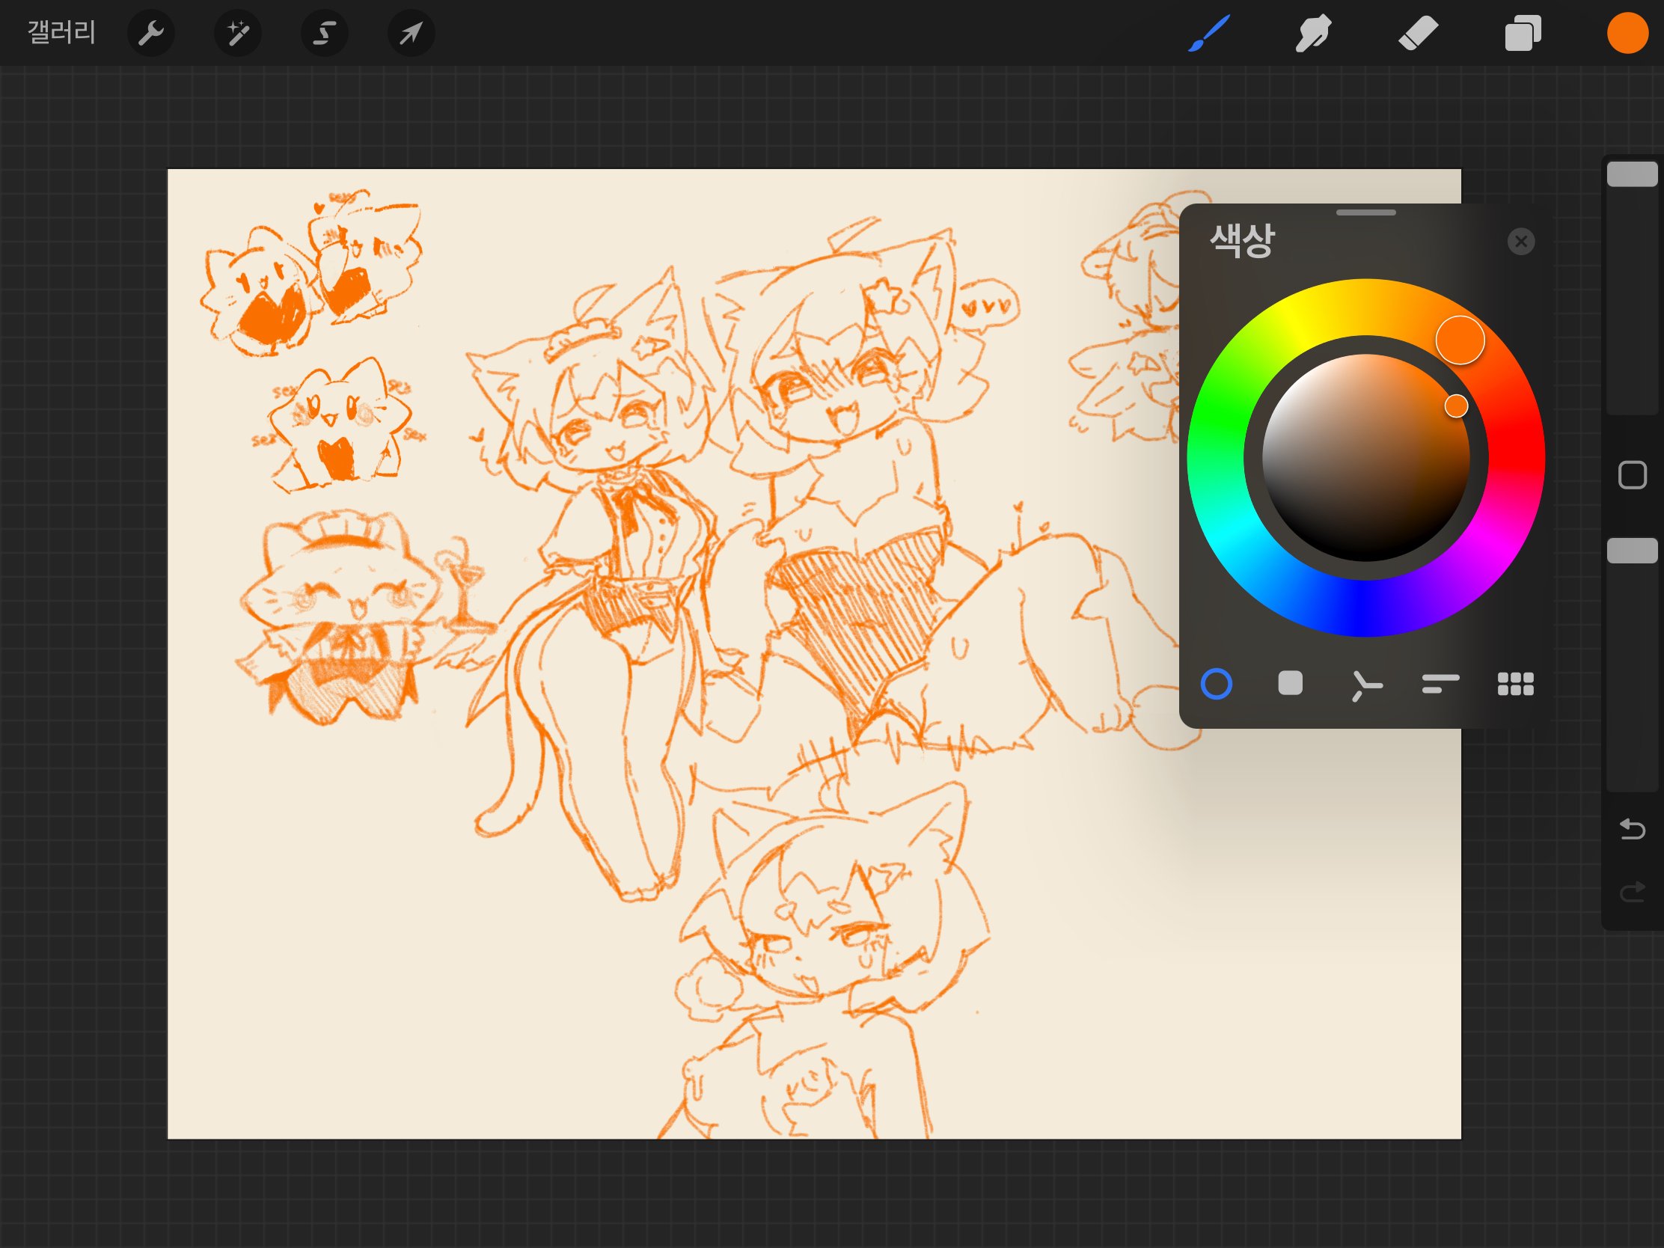This screenshot has height=1248, width=1664.
Task: Tap the undo arrow in sidebar
Action: click(1632, 828)
